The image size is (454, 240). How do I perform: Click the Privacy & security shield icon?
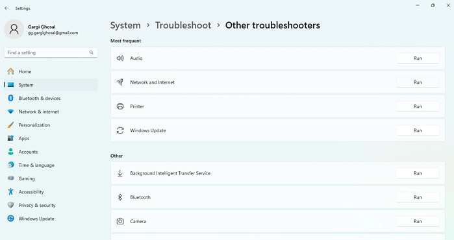10,205
